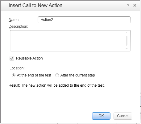Focus the Name field containing Action2
The width and height of the screenshot is (141, 124).
coord(84,20)
